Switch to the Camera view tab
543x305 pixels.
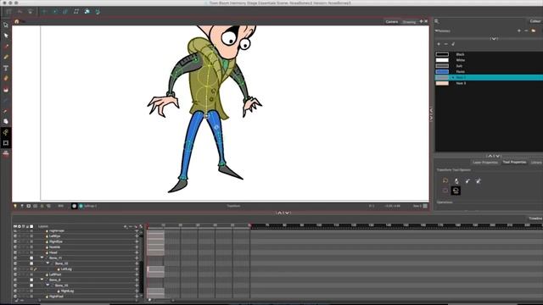click(x=392, y=22)
